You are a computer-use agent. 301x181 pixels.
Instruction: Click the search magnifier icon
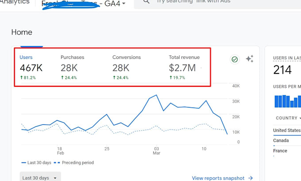(x=146, y=1)
